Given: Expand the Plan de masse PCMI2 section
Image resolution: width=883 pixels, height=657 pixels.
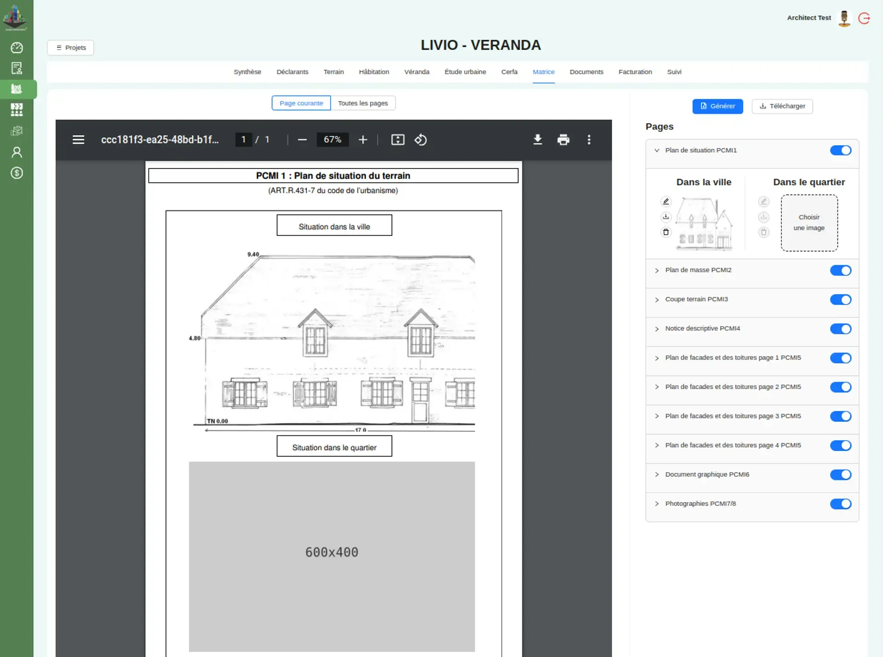Looking at the screenshot, I should [657, 270].
